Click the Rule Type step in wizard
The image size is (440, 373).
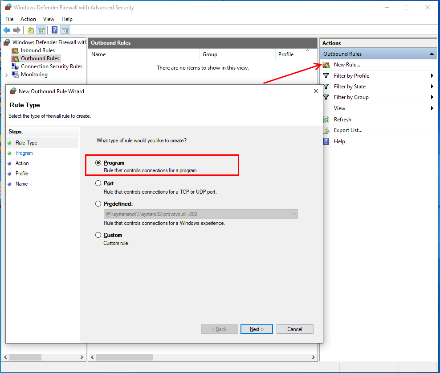click(x=26, y=143)
